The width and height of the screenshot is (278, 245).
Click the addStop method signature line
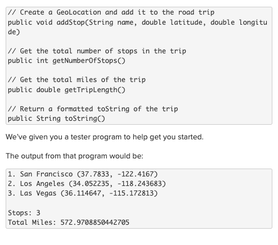(x=137, y=22)
